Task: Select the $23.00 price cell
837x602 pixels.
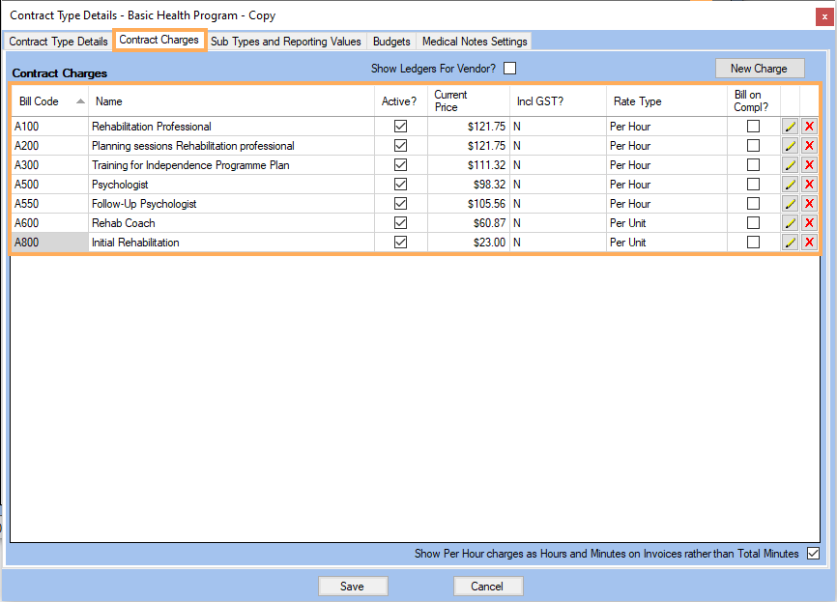Action: point(469,243)
